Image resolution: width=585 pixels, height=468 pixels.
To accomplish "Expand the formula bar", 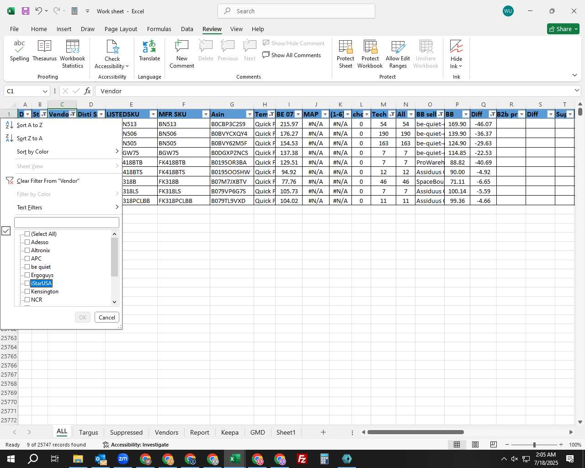I will click(x=577, y=90).
